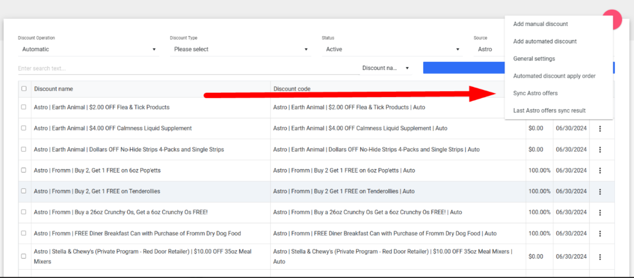This screenshot has height=278, width=634.
Task: Click discount code Get a 6oz Crunchy Os FREE! | Auto
Action: (x=368, y=212)
